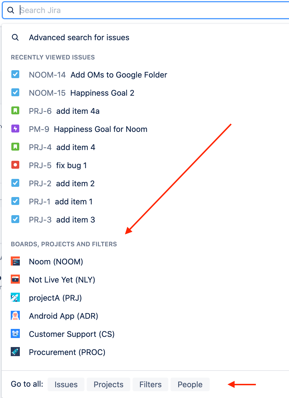Go to all People button

(190, 384)
